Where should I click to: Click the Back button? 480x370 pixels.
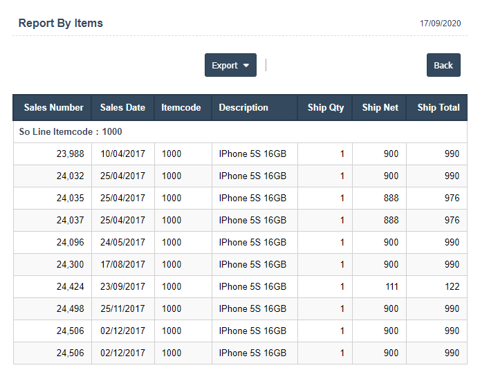[x=443, y=65]
